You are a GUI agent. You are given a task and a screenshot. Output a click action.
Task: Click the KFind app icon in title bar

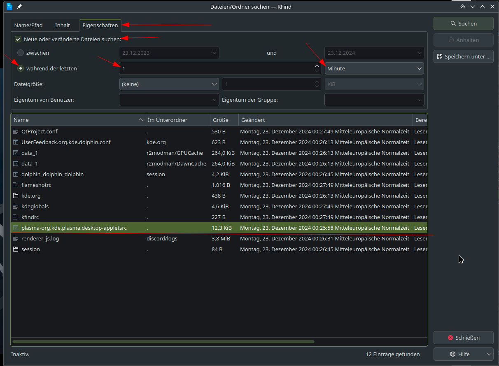coord(9,7)
